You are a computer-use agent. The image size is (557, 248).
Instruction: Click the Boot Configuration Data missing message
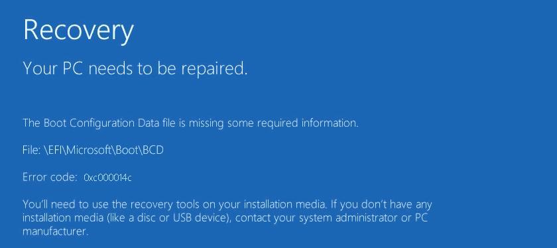tap(190, 123)
